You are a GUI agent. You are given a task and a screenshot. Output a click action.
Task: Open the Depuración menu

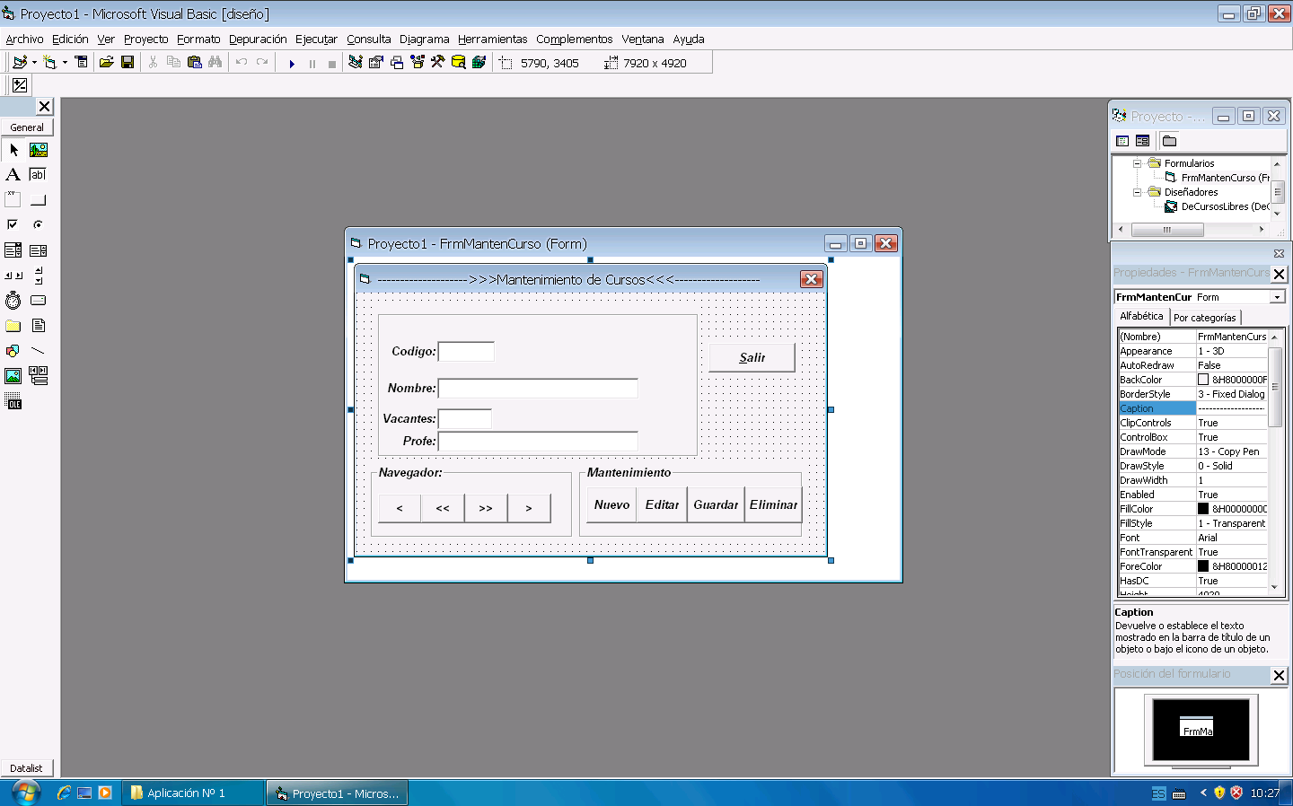point(258,39)
